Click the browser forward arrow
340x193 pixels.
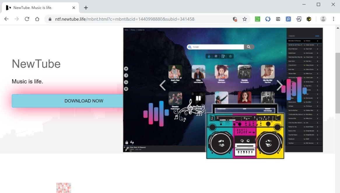17,19
